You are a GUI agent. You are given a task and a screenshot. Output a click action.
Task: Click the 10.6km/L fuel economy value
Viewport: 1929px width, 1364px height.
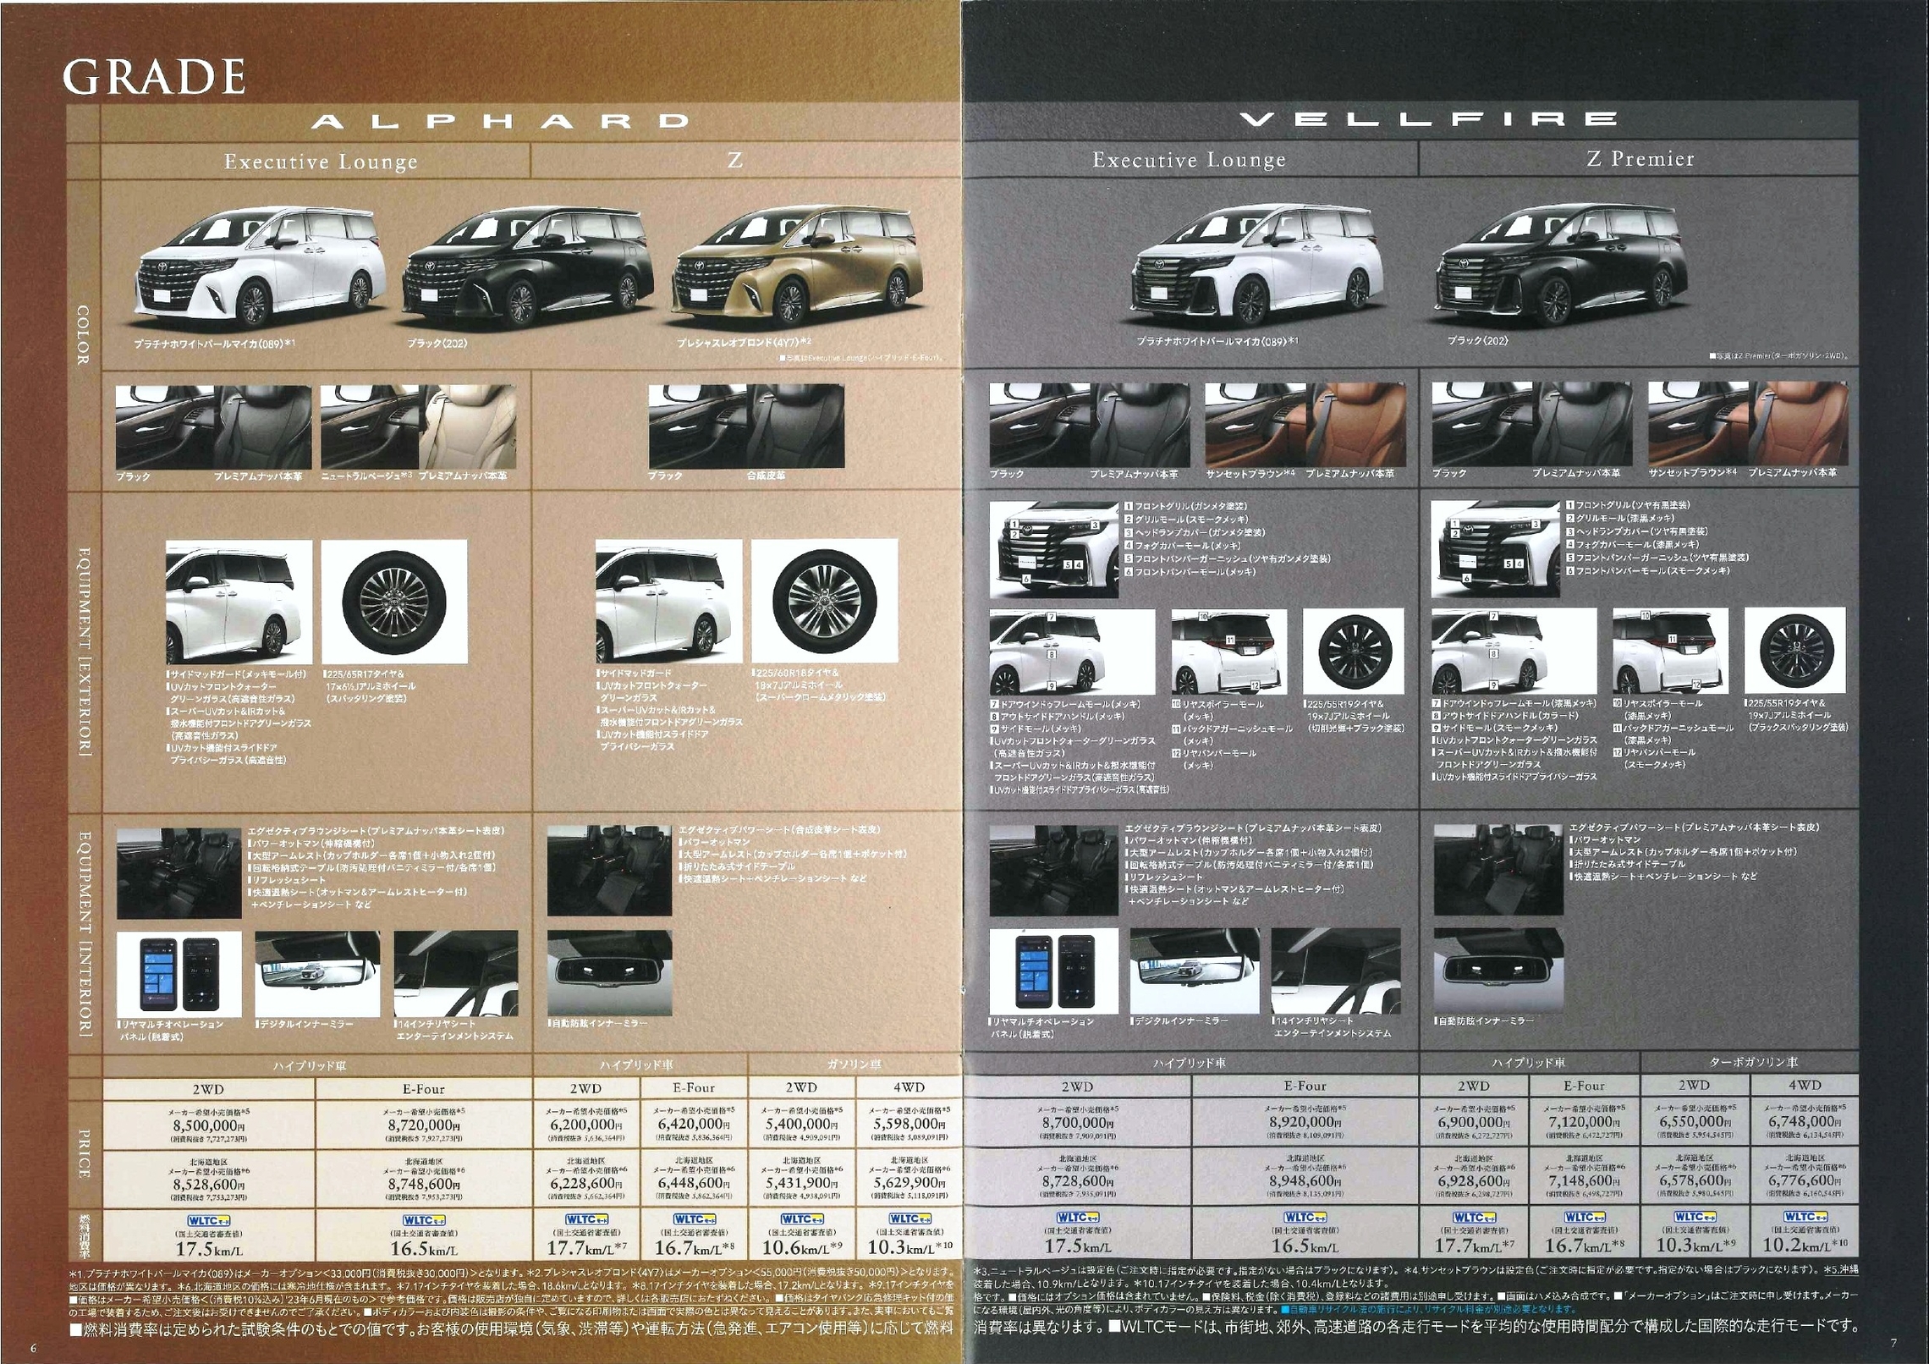click(800, 1249)
